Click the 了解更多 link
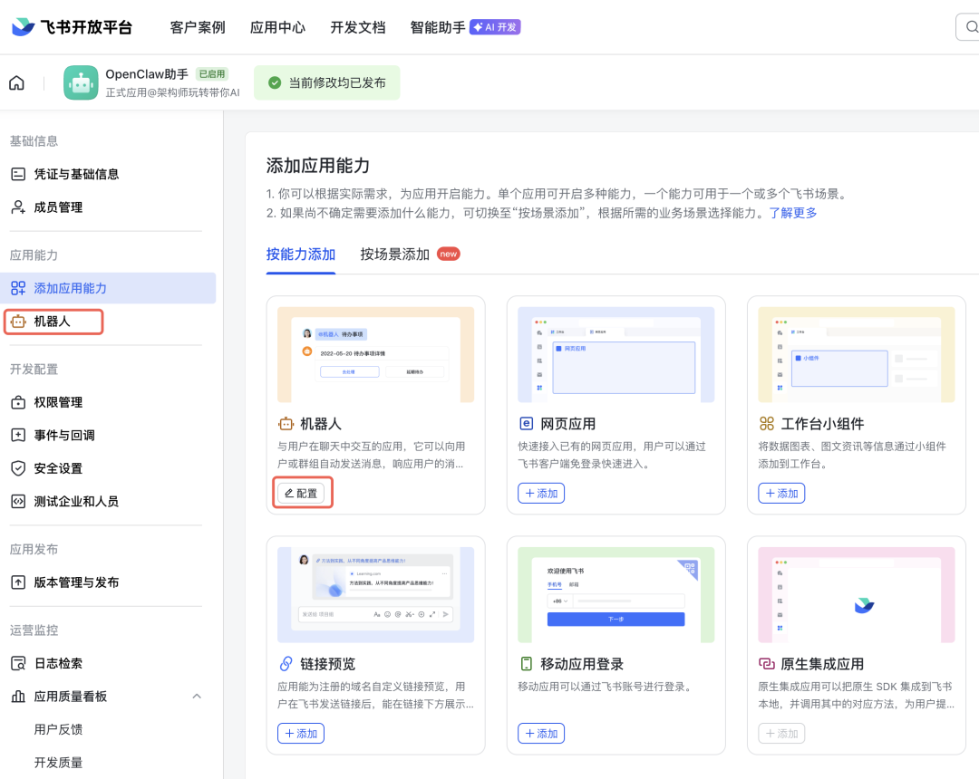The height and width of the screenshot is (779, 979). click(x=792, y=212)
